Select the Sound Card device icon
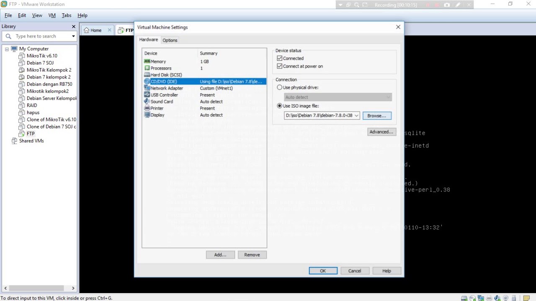This screenshot has height=301, width=536. (147, 102)
